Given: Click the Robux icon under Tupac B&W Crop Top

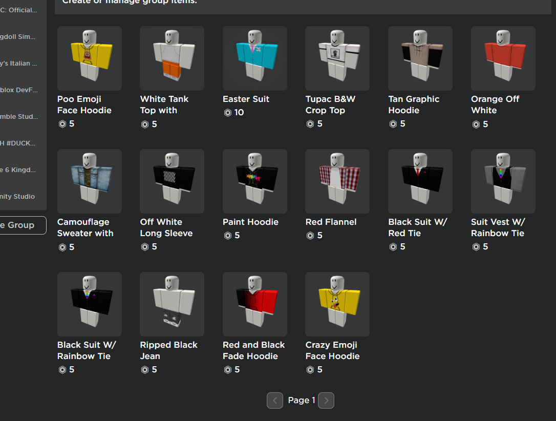Looking at the screenshot, I should tap(310, 124).
